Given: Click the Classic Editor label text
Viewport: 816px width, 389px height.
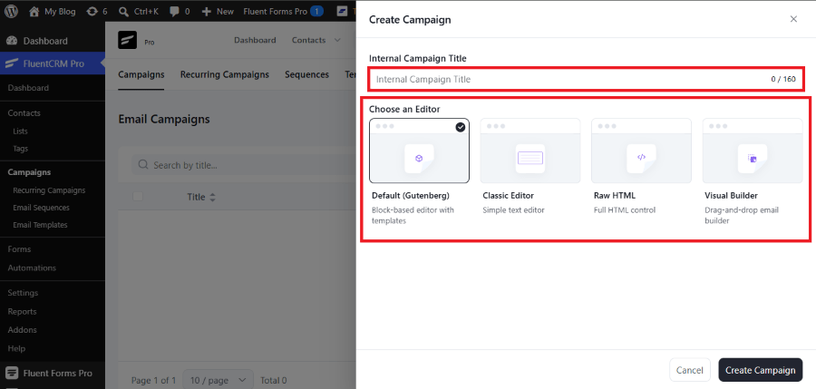Looking at the screenshot, I should click(509, 196).
